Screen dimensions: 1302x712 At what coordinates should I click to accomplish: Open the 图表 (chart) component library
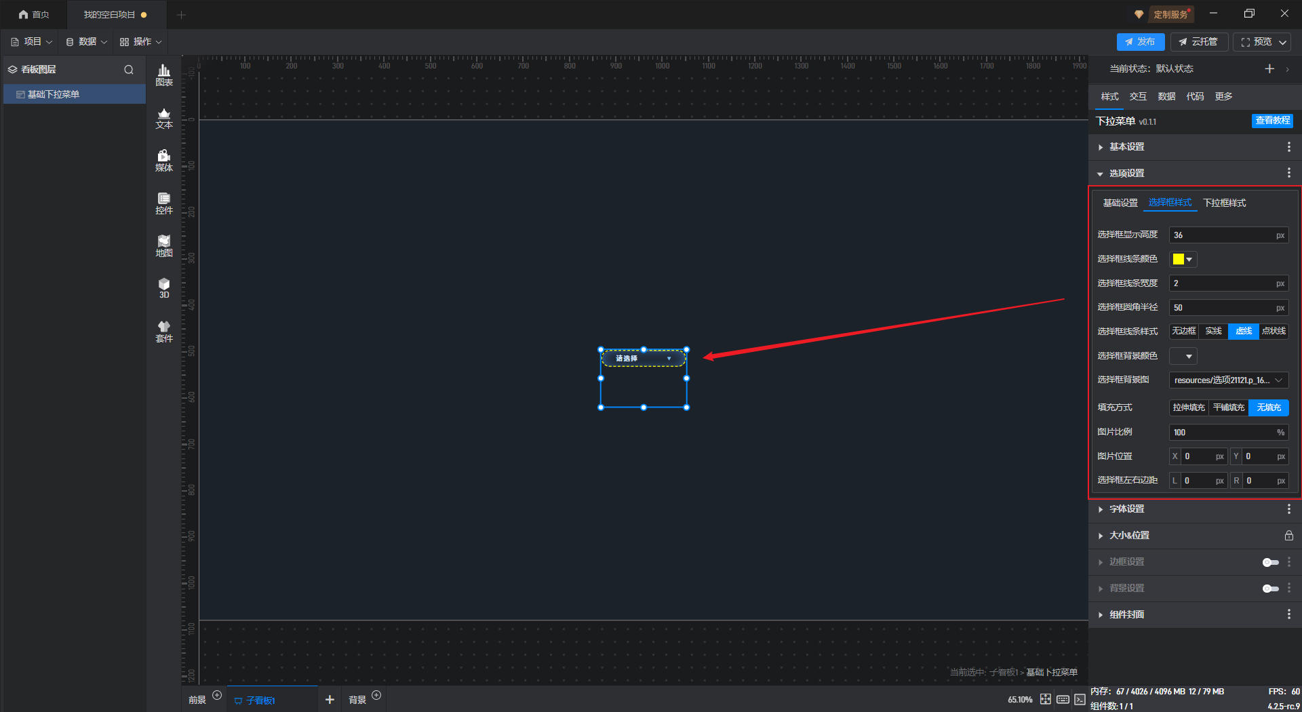164,75
